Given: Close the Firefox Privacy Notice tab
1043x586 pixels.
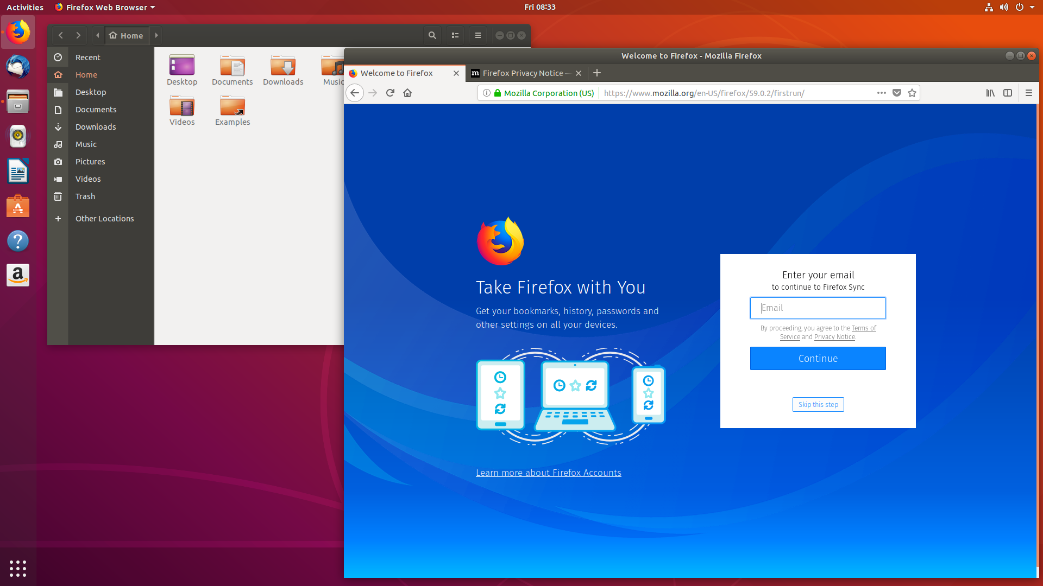Looking at the screenshot, I should coord(579,73).
